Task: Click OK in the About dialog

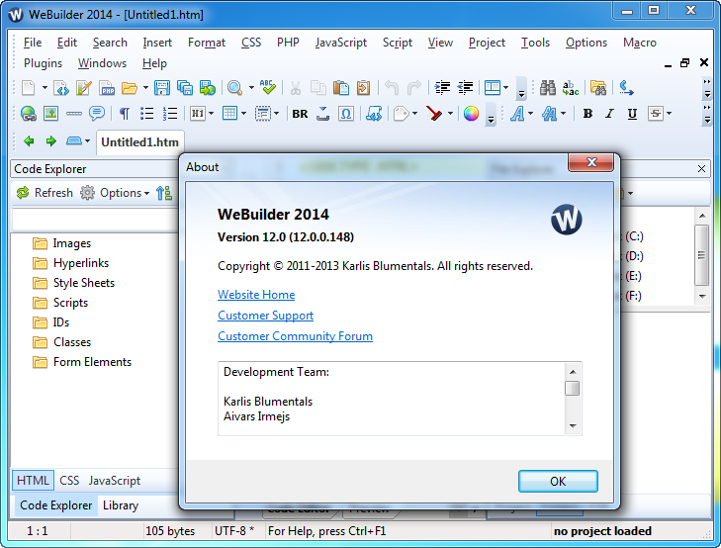Action: tap(558, 482)
